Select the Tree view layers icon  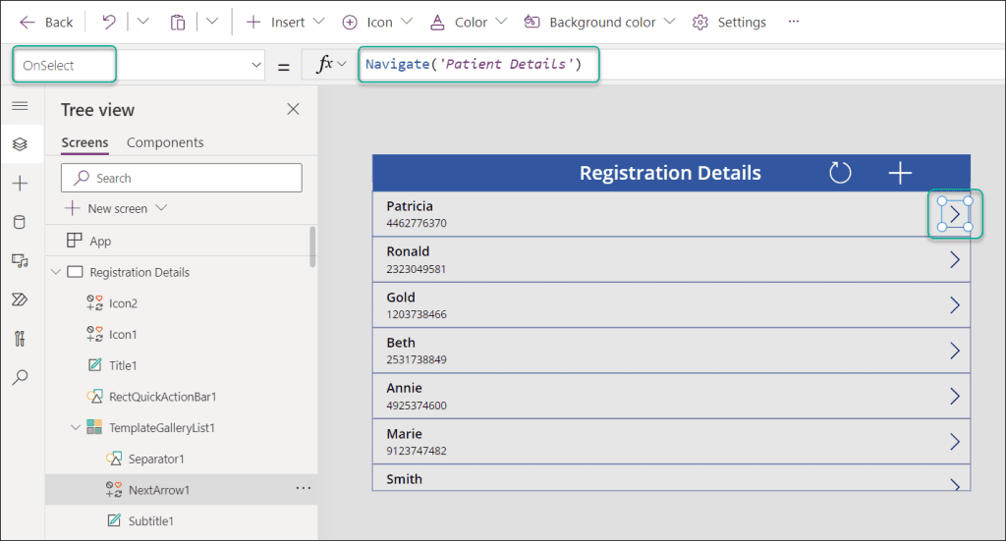point(21,144)
